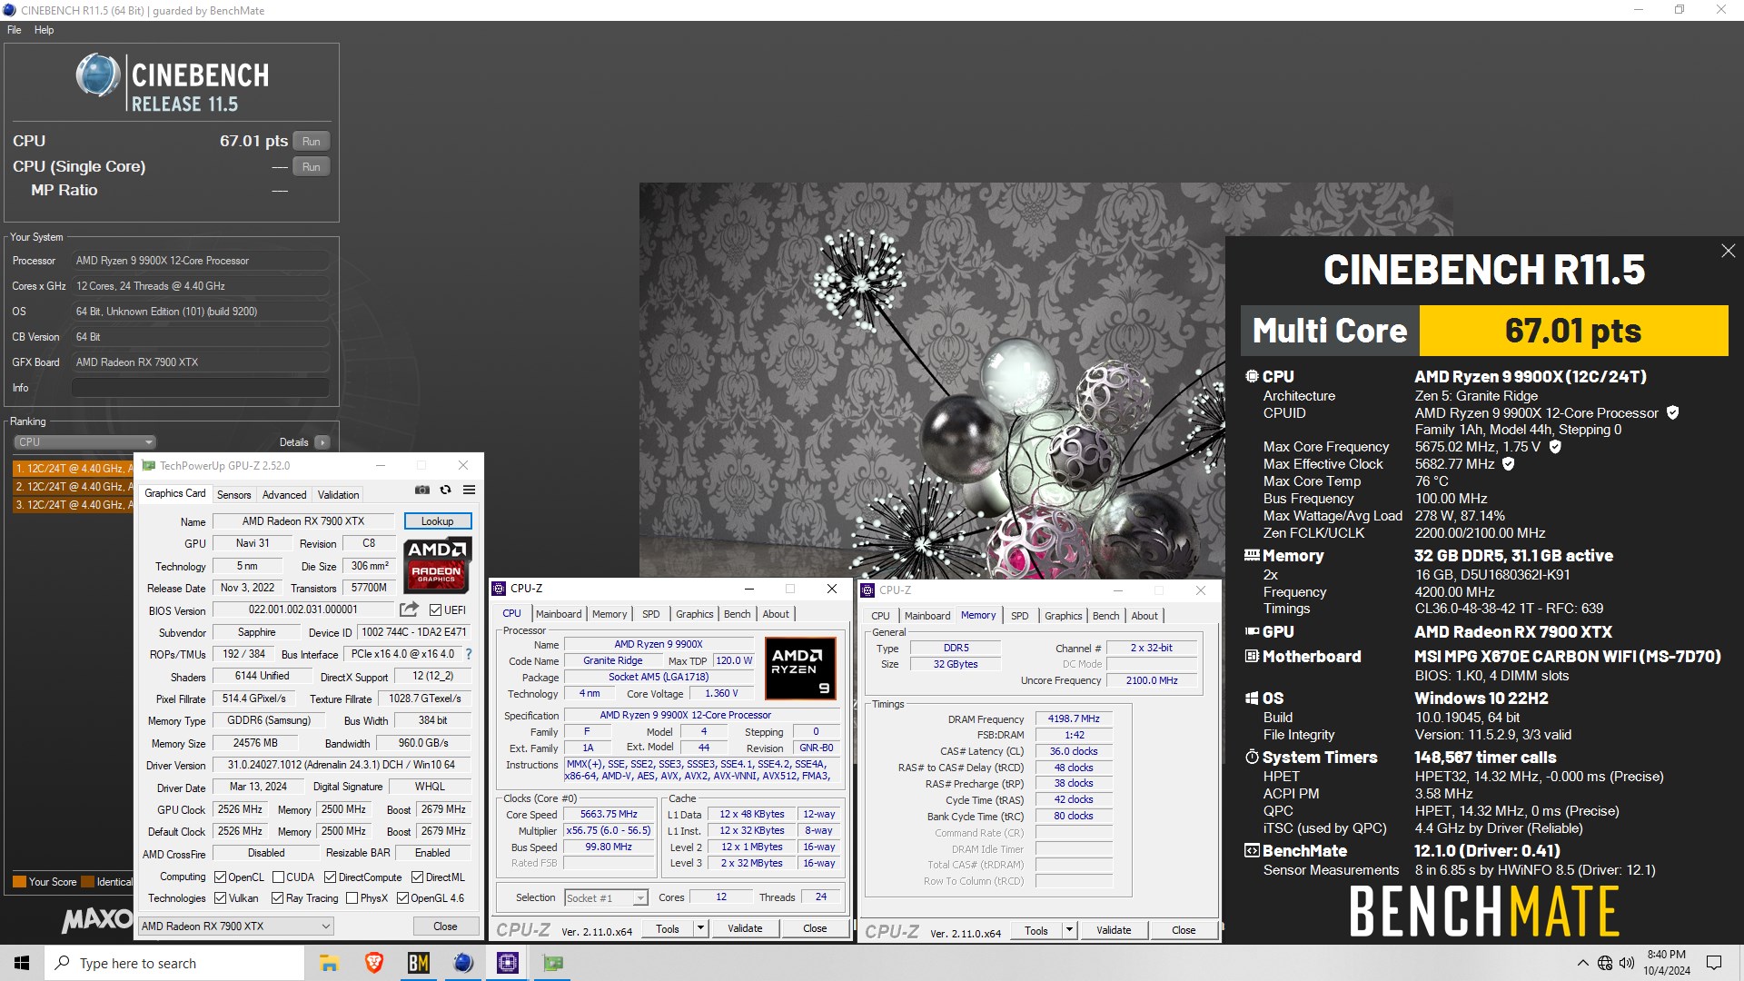Click Bus Interface question mark in GPU-Z
This screenshot has height=981, width=1744.
click(469, 654)
